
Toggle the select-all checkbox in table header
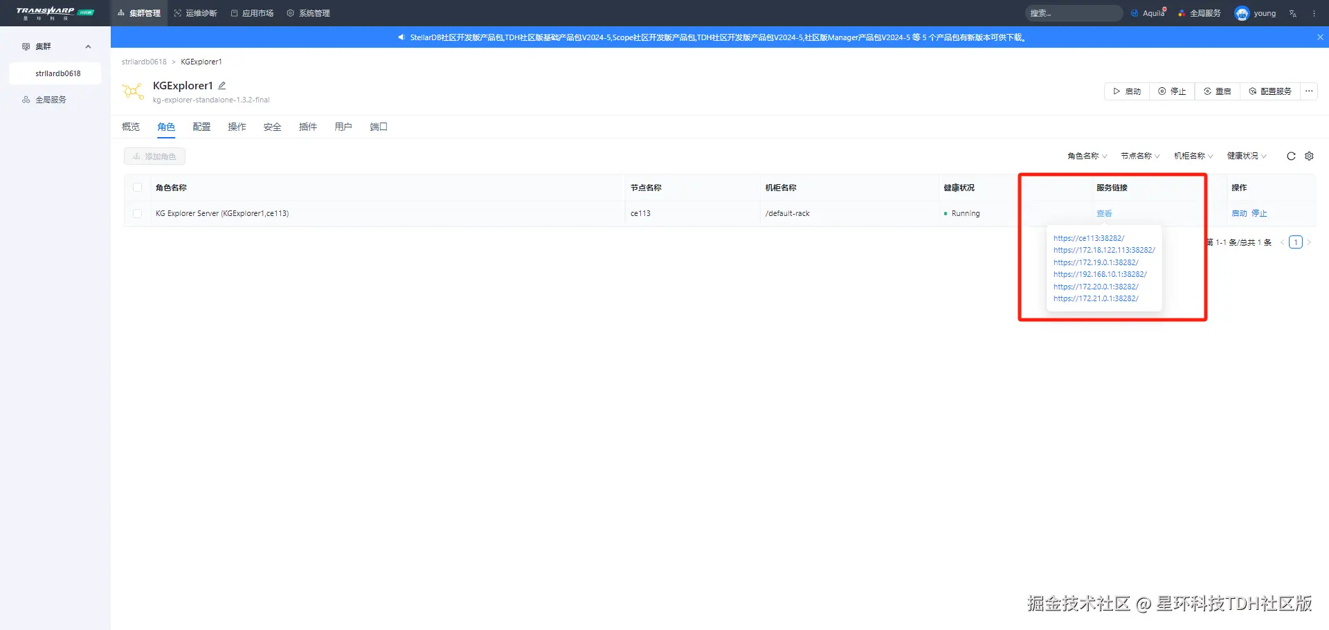(x=137, y=188)
